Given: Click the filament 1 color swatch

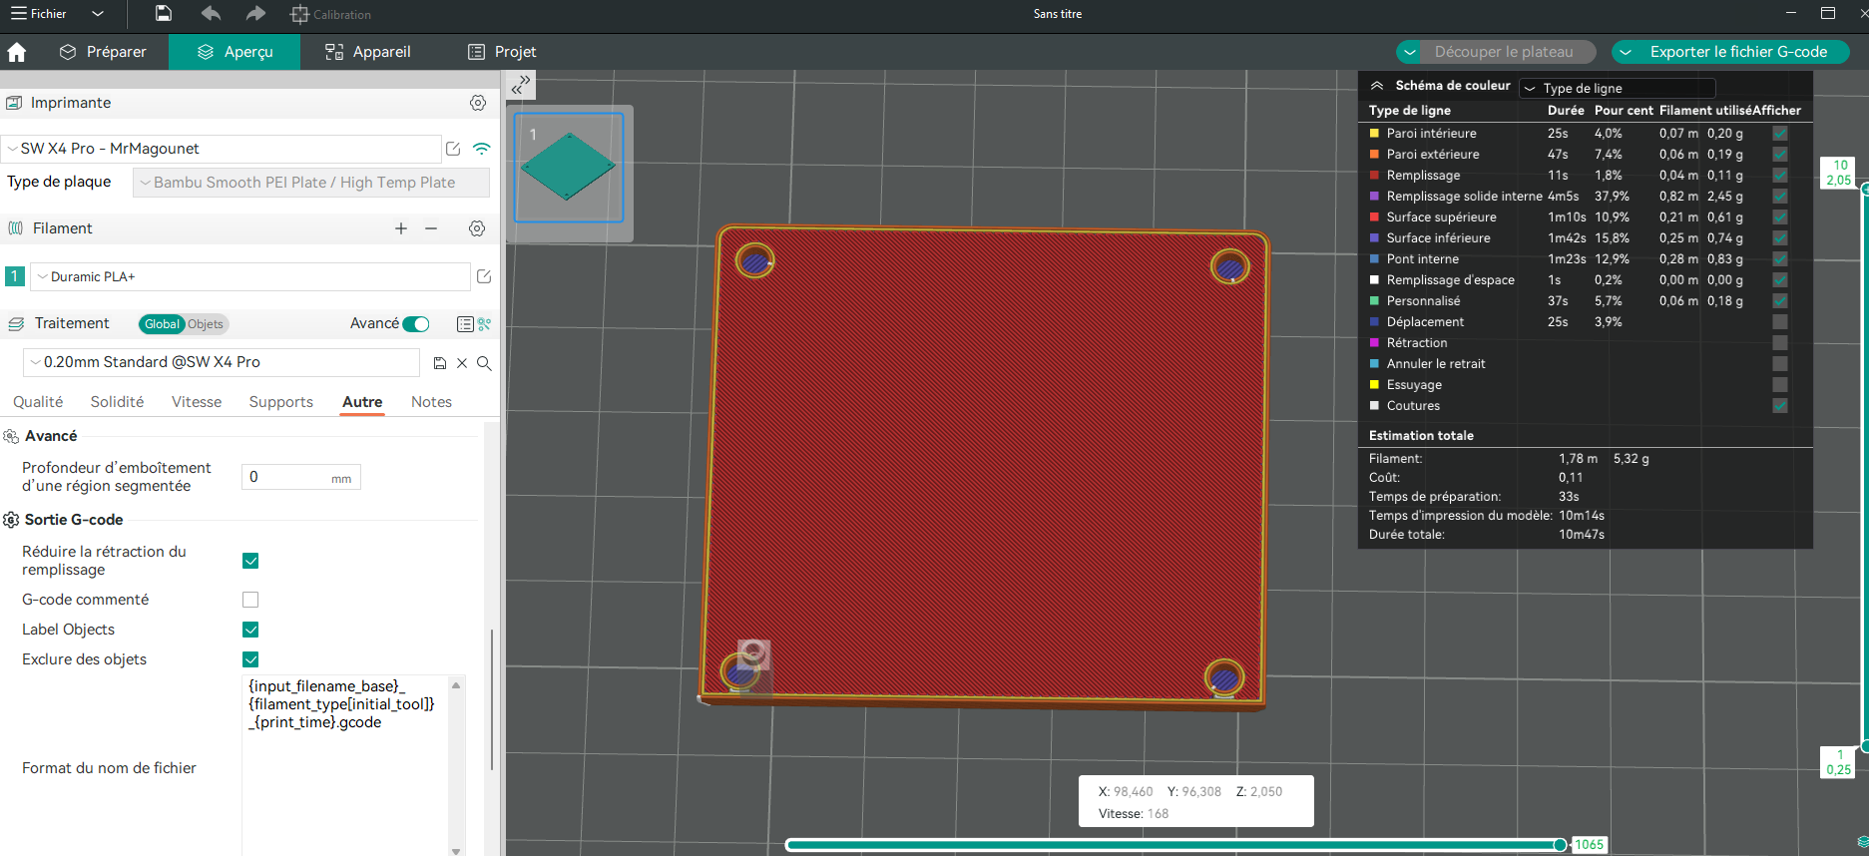Looking at the screenshot, I should point(15,276).
